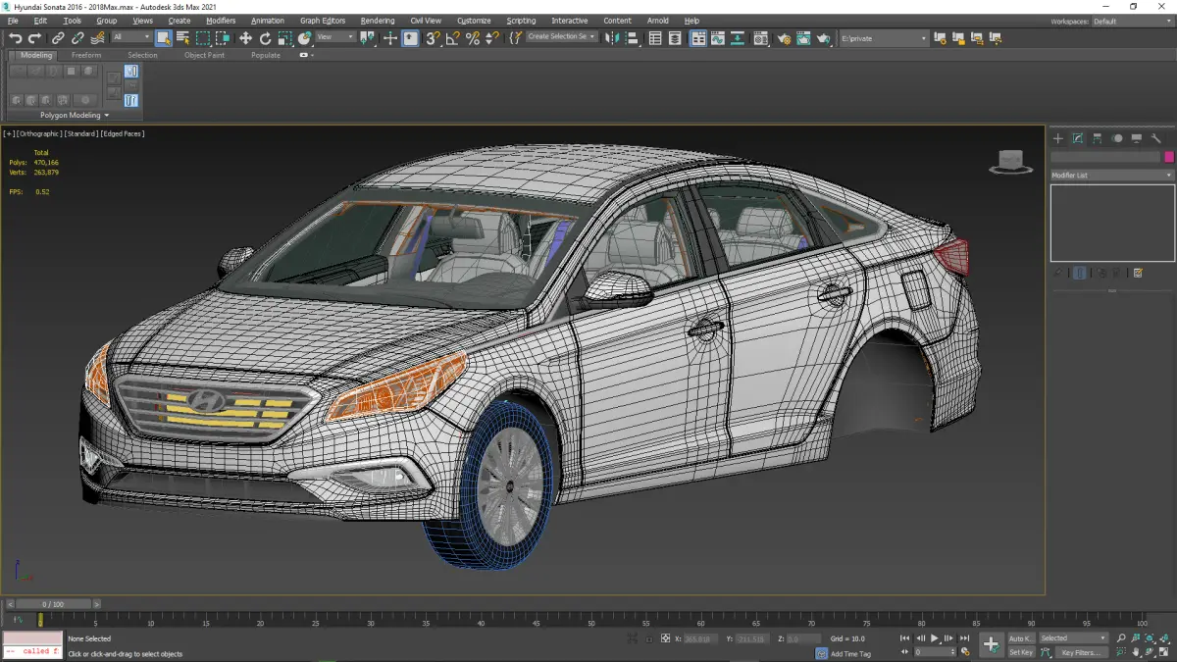Open the Workspaces Default dropdown

point(1131,21)
